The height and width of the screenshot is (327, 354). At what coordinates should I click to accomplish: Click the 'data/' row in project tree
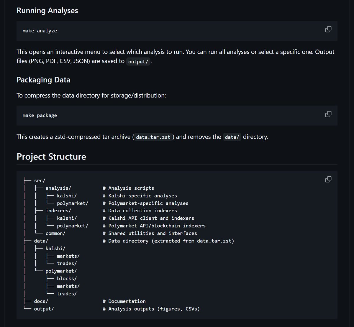(x=41, y=241)
